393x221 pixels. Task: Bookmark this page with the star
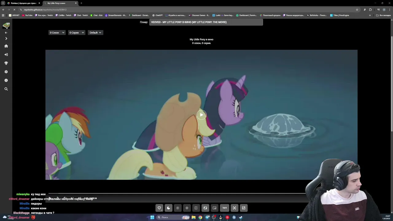357,10
